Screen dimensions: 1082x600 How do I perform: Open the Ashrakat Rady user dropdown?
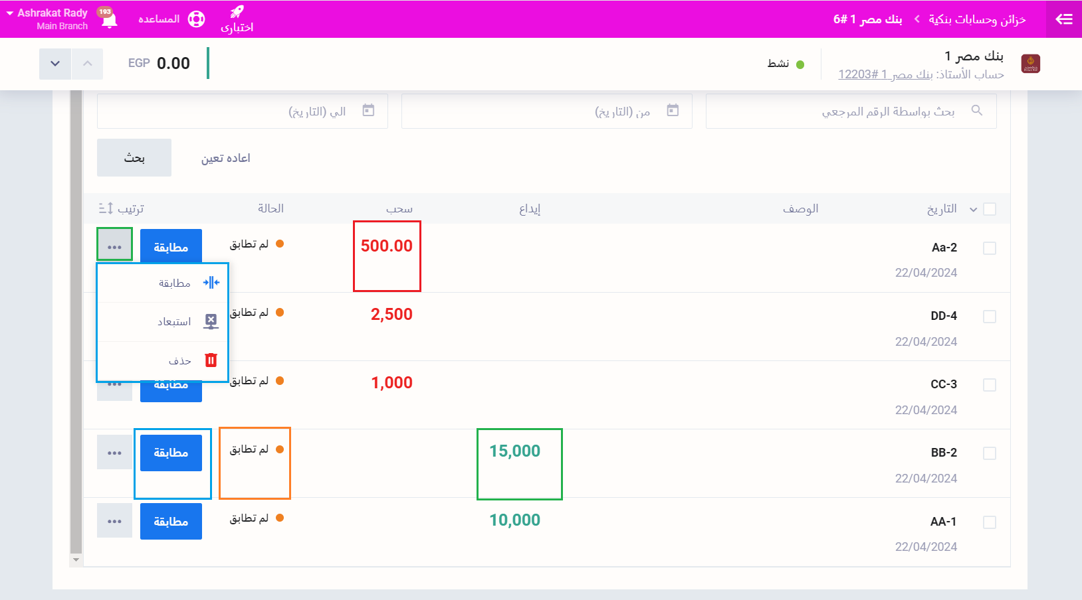47,19
